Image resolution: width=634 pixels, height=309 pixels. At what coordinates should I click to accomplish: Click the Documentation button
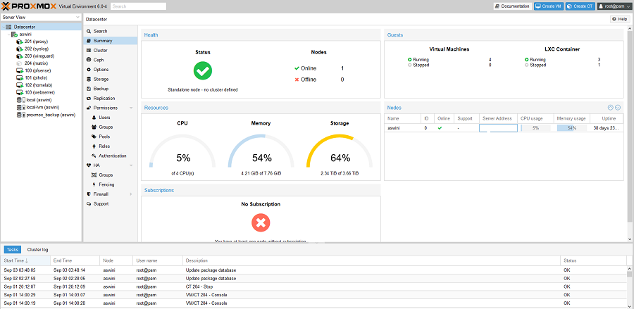click(x=513, y=6)
